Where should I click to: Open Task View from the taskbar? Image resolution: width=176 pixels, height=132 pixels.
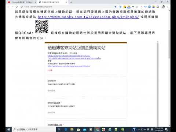pyautogui.click(x=59, y=129)
